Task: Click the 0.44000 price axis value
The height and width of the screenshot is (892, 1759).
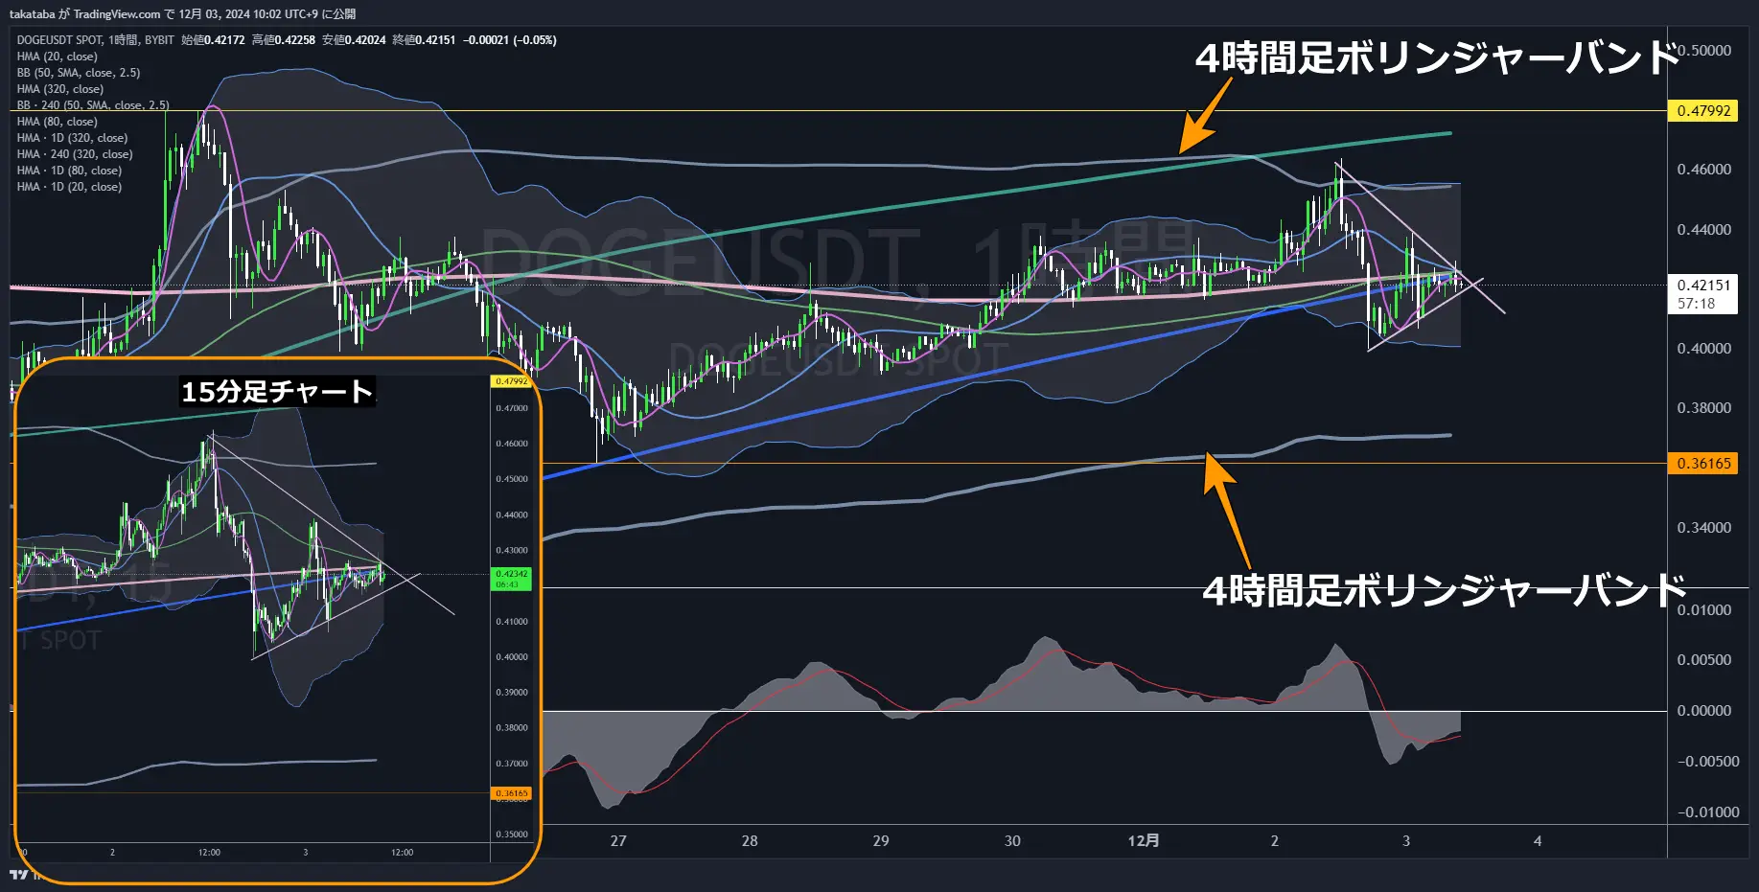Action: (1704, 230)
